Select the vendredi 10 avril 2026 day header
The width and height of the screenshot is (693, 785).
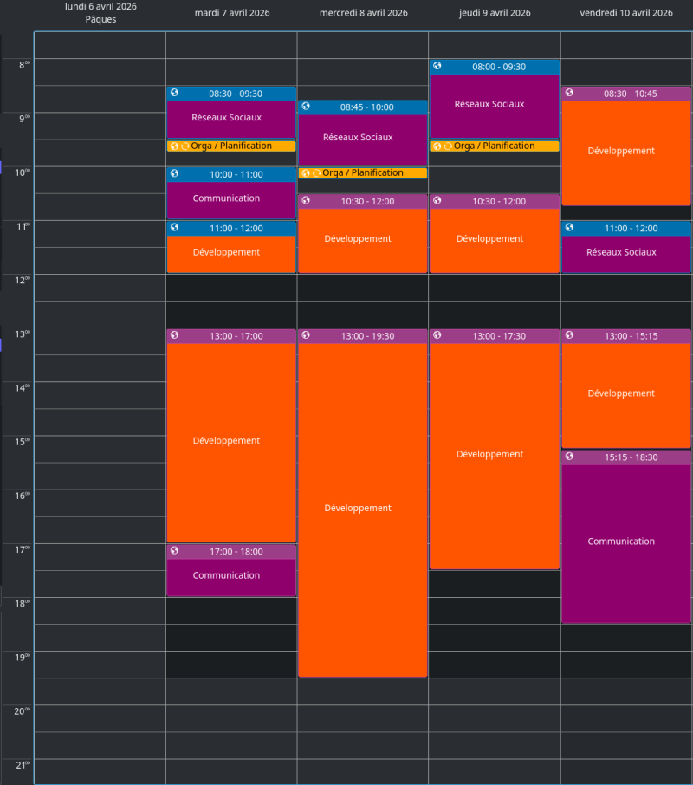point(626,13)
